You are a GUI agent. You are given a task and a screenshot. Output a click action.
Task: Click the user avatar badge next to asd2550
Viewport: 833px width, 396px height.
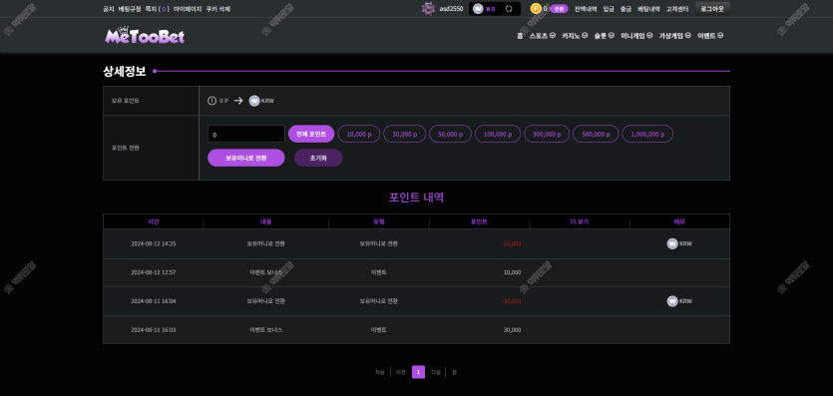tap(428, 9)
